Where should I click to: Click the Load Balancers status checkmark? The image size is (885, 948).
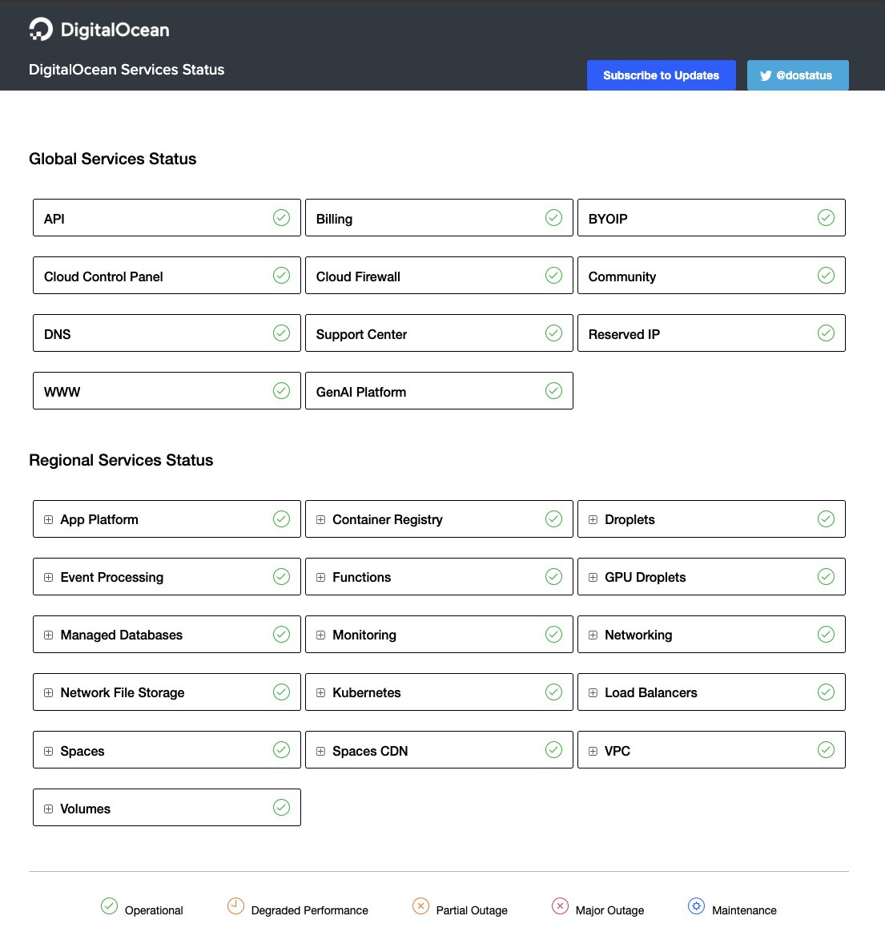coord(827,692)
